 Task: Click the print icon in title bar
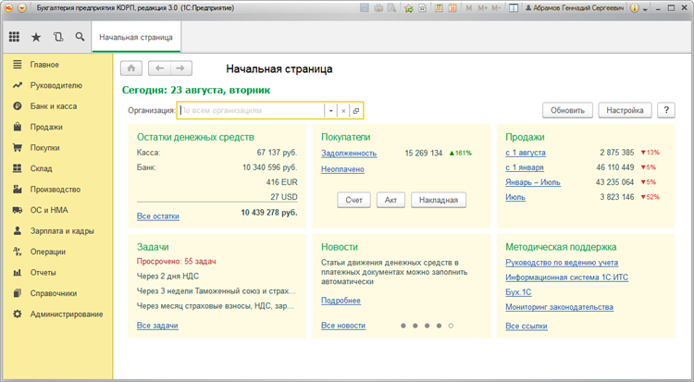click(378, 8)
